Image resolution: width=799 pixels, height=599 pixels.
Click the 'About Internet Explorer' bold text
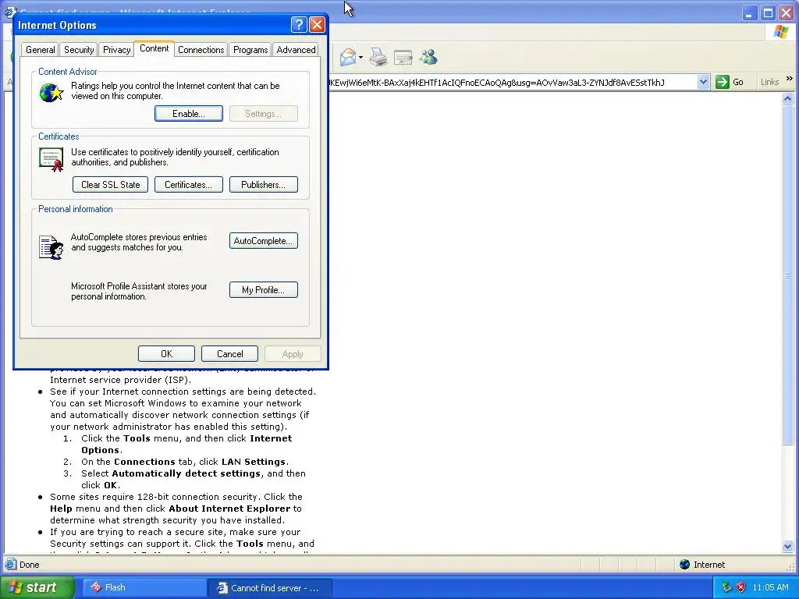pos(229,509)
